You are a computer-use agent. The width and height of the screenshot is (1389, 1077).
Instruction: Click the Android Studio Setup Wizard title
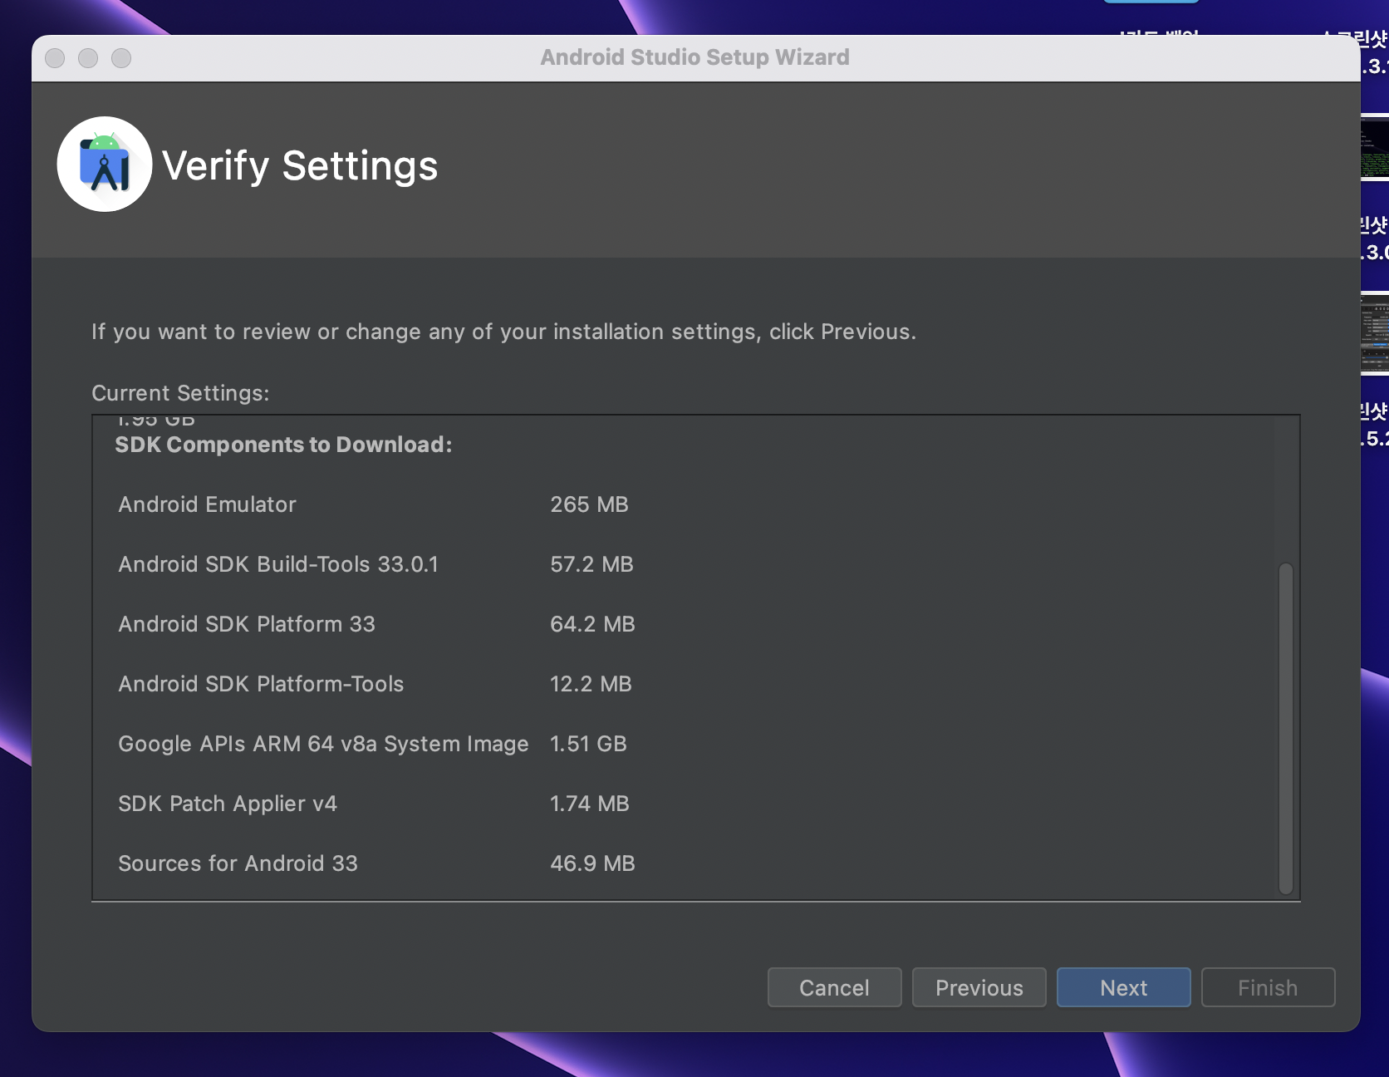(x=694, y=57)
